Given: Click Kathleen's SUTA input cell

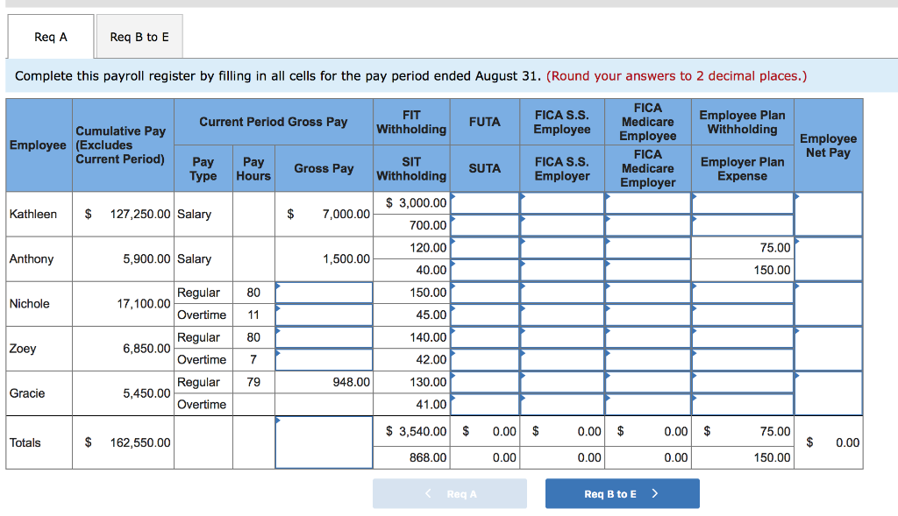Looking at the screenshot, I should tap(485, 225).
